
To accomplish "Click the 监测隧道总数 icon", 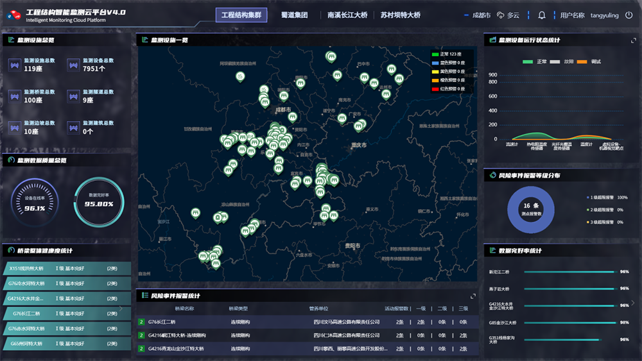I will tap(73, 96).
